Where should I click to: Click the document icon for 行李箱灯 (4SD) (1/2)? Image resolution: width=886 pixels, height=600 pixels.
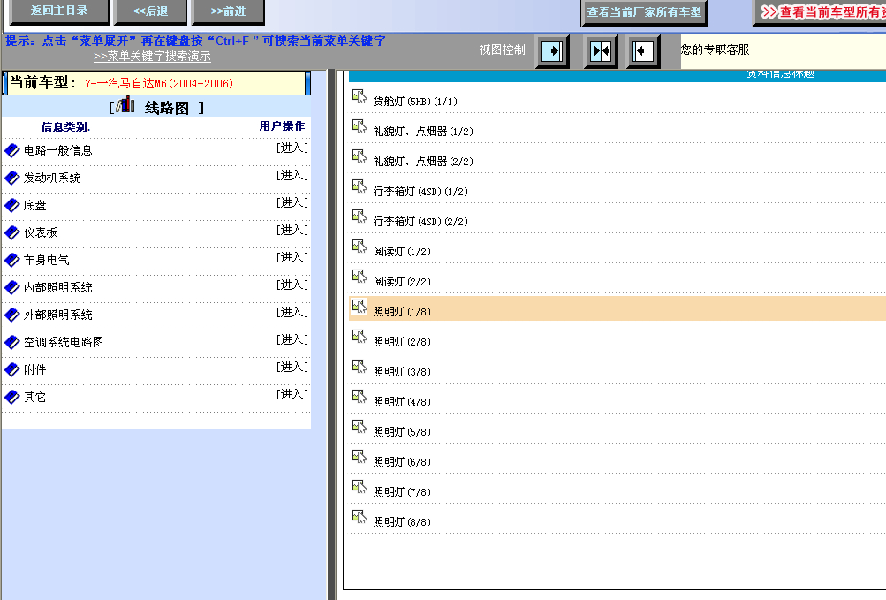(x=360, y=186)
